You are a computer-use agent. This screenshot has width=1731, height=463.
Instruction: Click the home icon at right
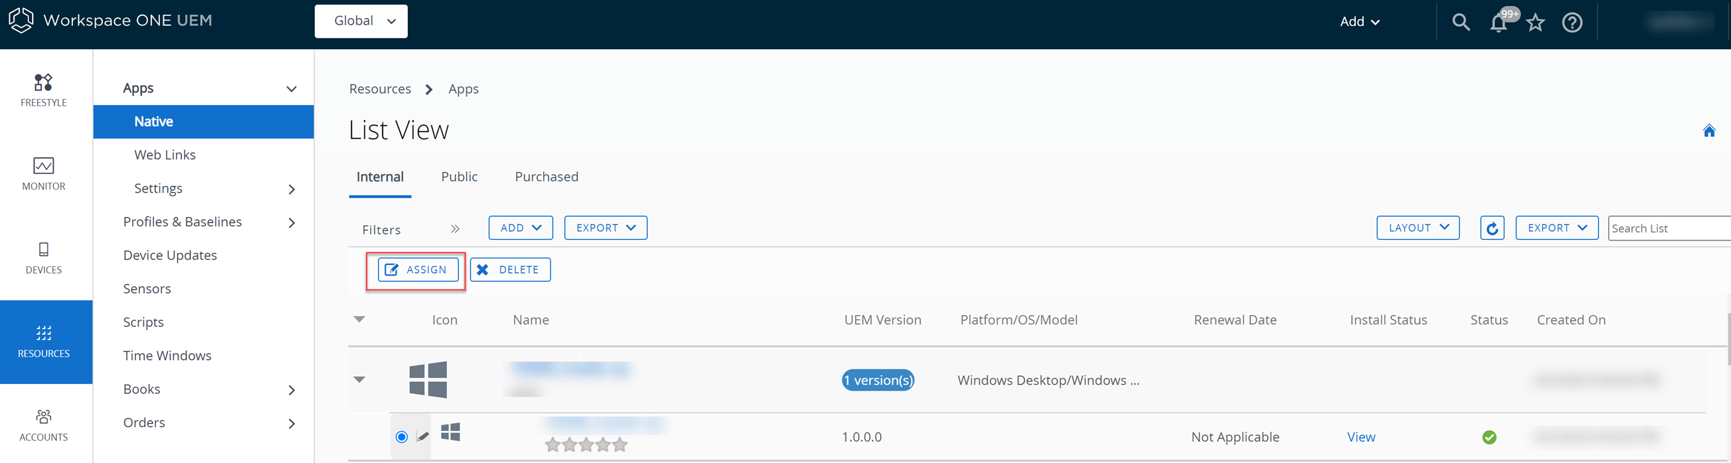(1710, 130)
